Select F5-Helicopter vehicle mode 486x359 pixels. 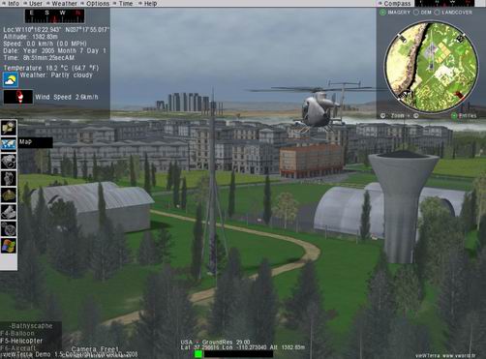(x=21, y=341)
